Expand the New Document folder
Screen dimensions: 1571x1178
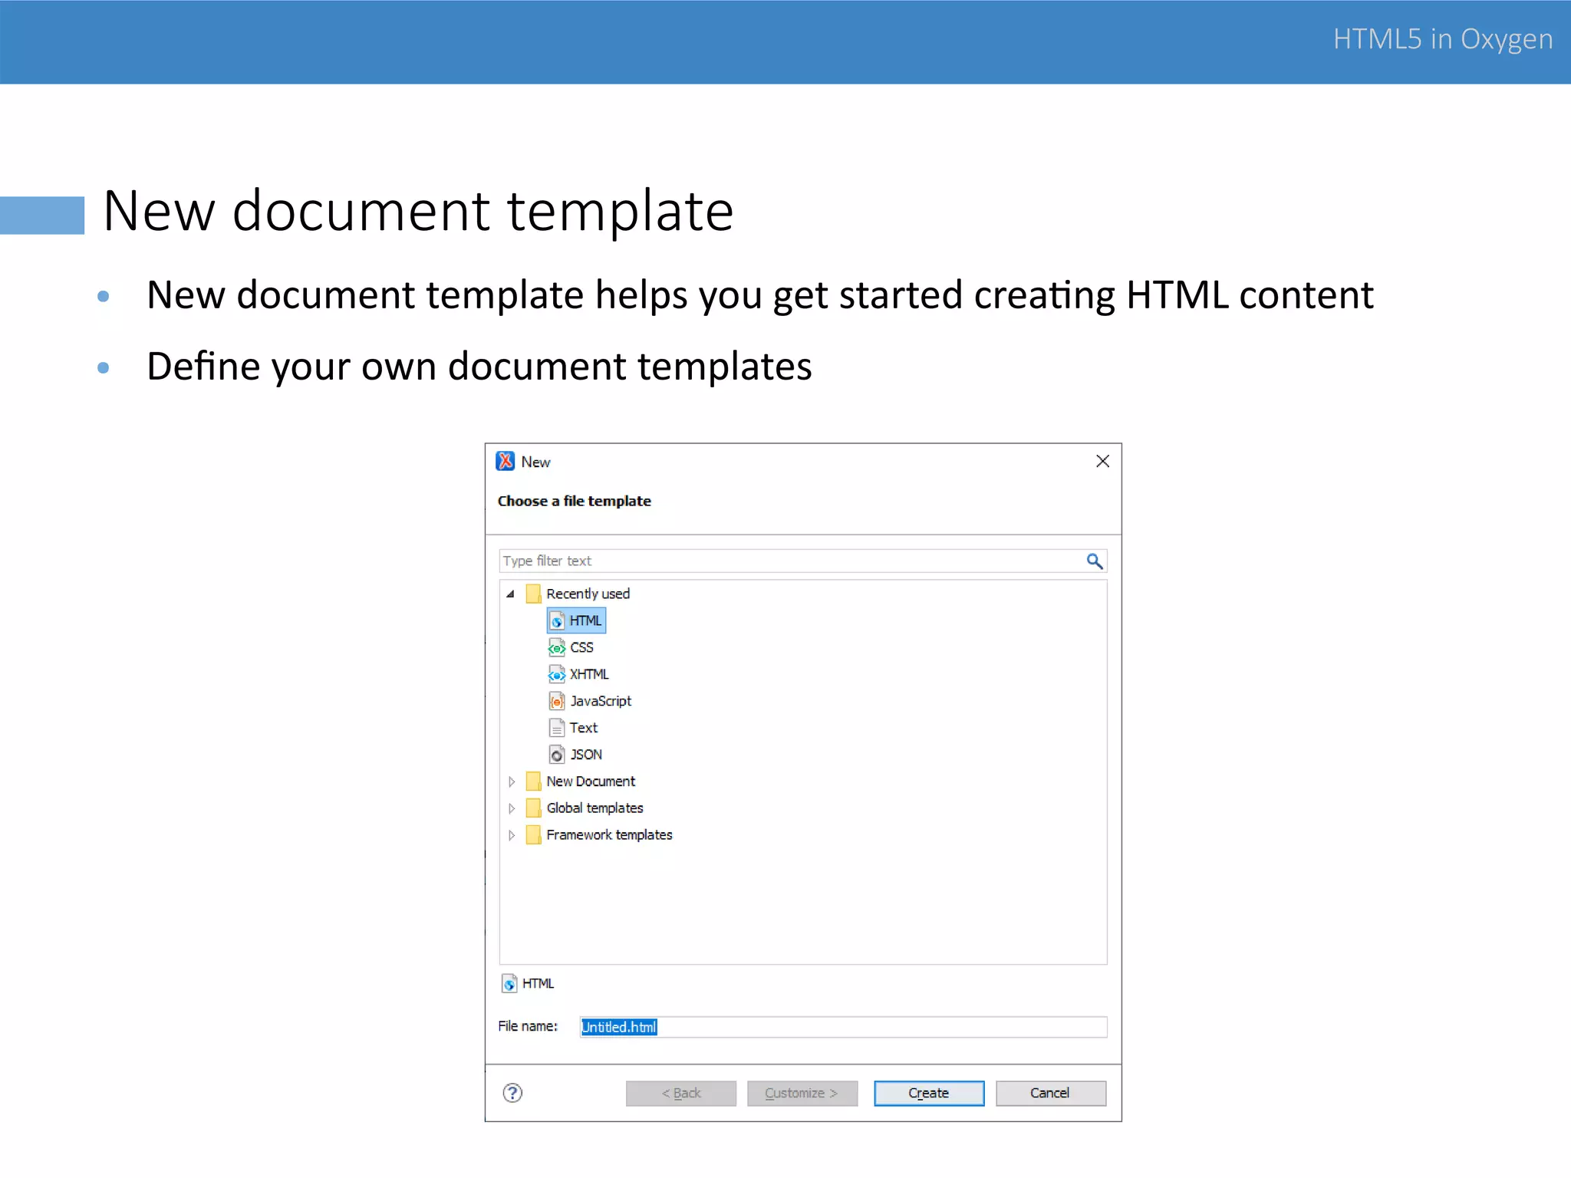click(x=512, y=781)
